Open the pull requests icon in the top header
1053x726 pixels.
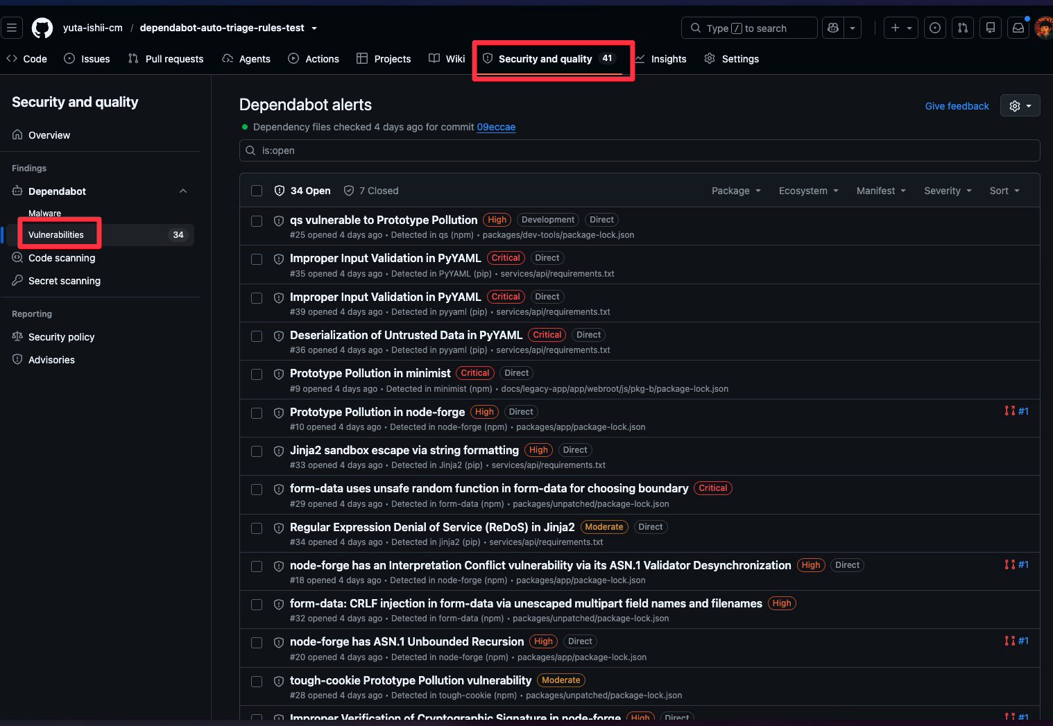click(963, 28)
